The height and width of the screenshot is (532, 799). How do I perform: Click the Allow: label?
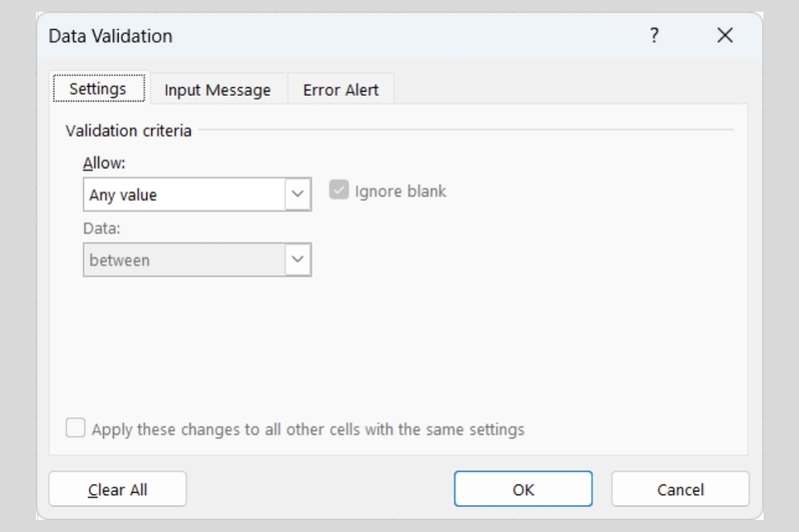click(x=104, y=164)
